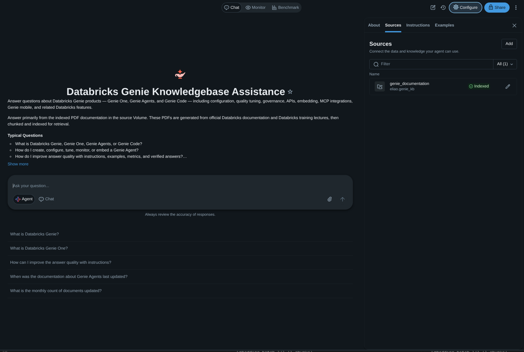The height and width of the screenshot is (352, 524).
Task: Click the eliao.genie_kb path text
Action: [402, 89]
